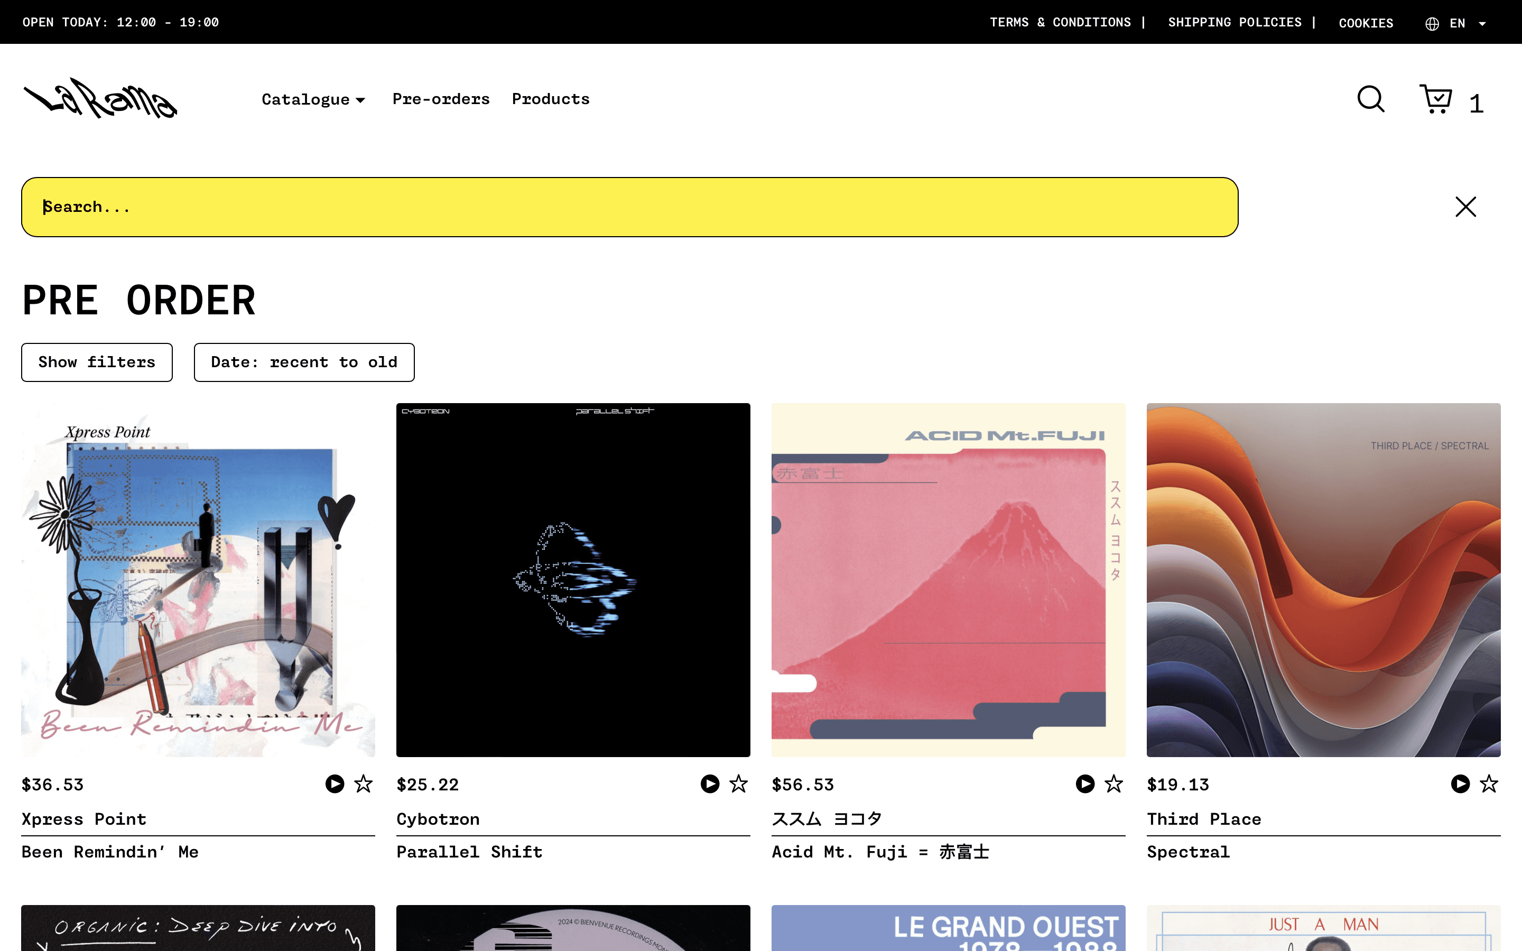
Task: Play preview of Acid Mt. Fuji
Action: pos(1085,784)
